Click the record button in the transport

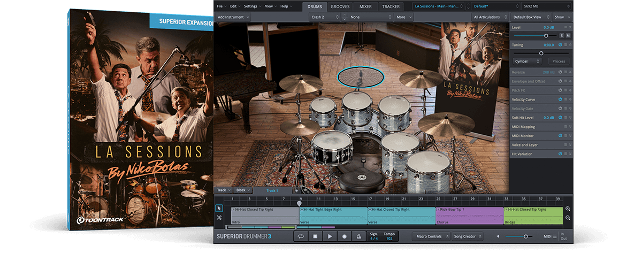(345, 236)
